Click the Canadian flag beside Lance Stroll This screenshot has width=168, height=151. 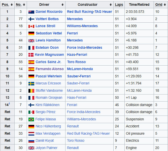click(x=31, y=26)
